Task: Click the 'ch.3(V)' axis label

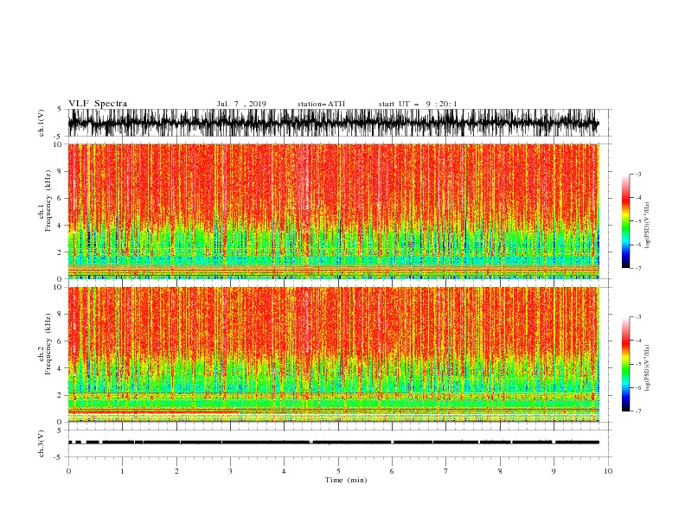Action: [42, 443]
